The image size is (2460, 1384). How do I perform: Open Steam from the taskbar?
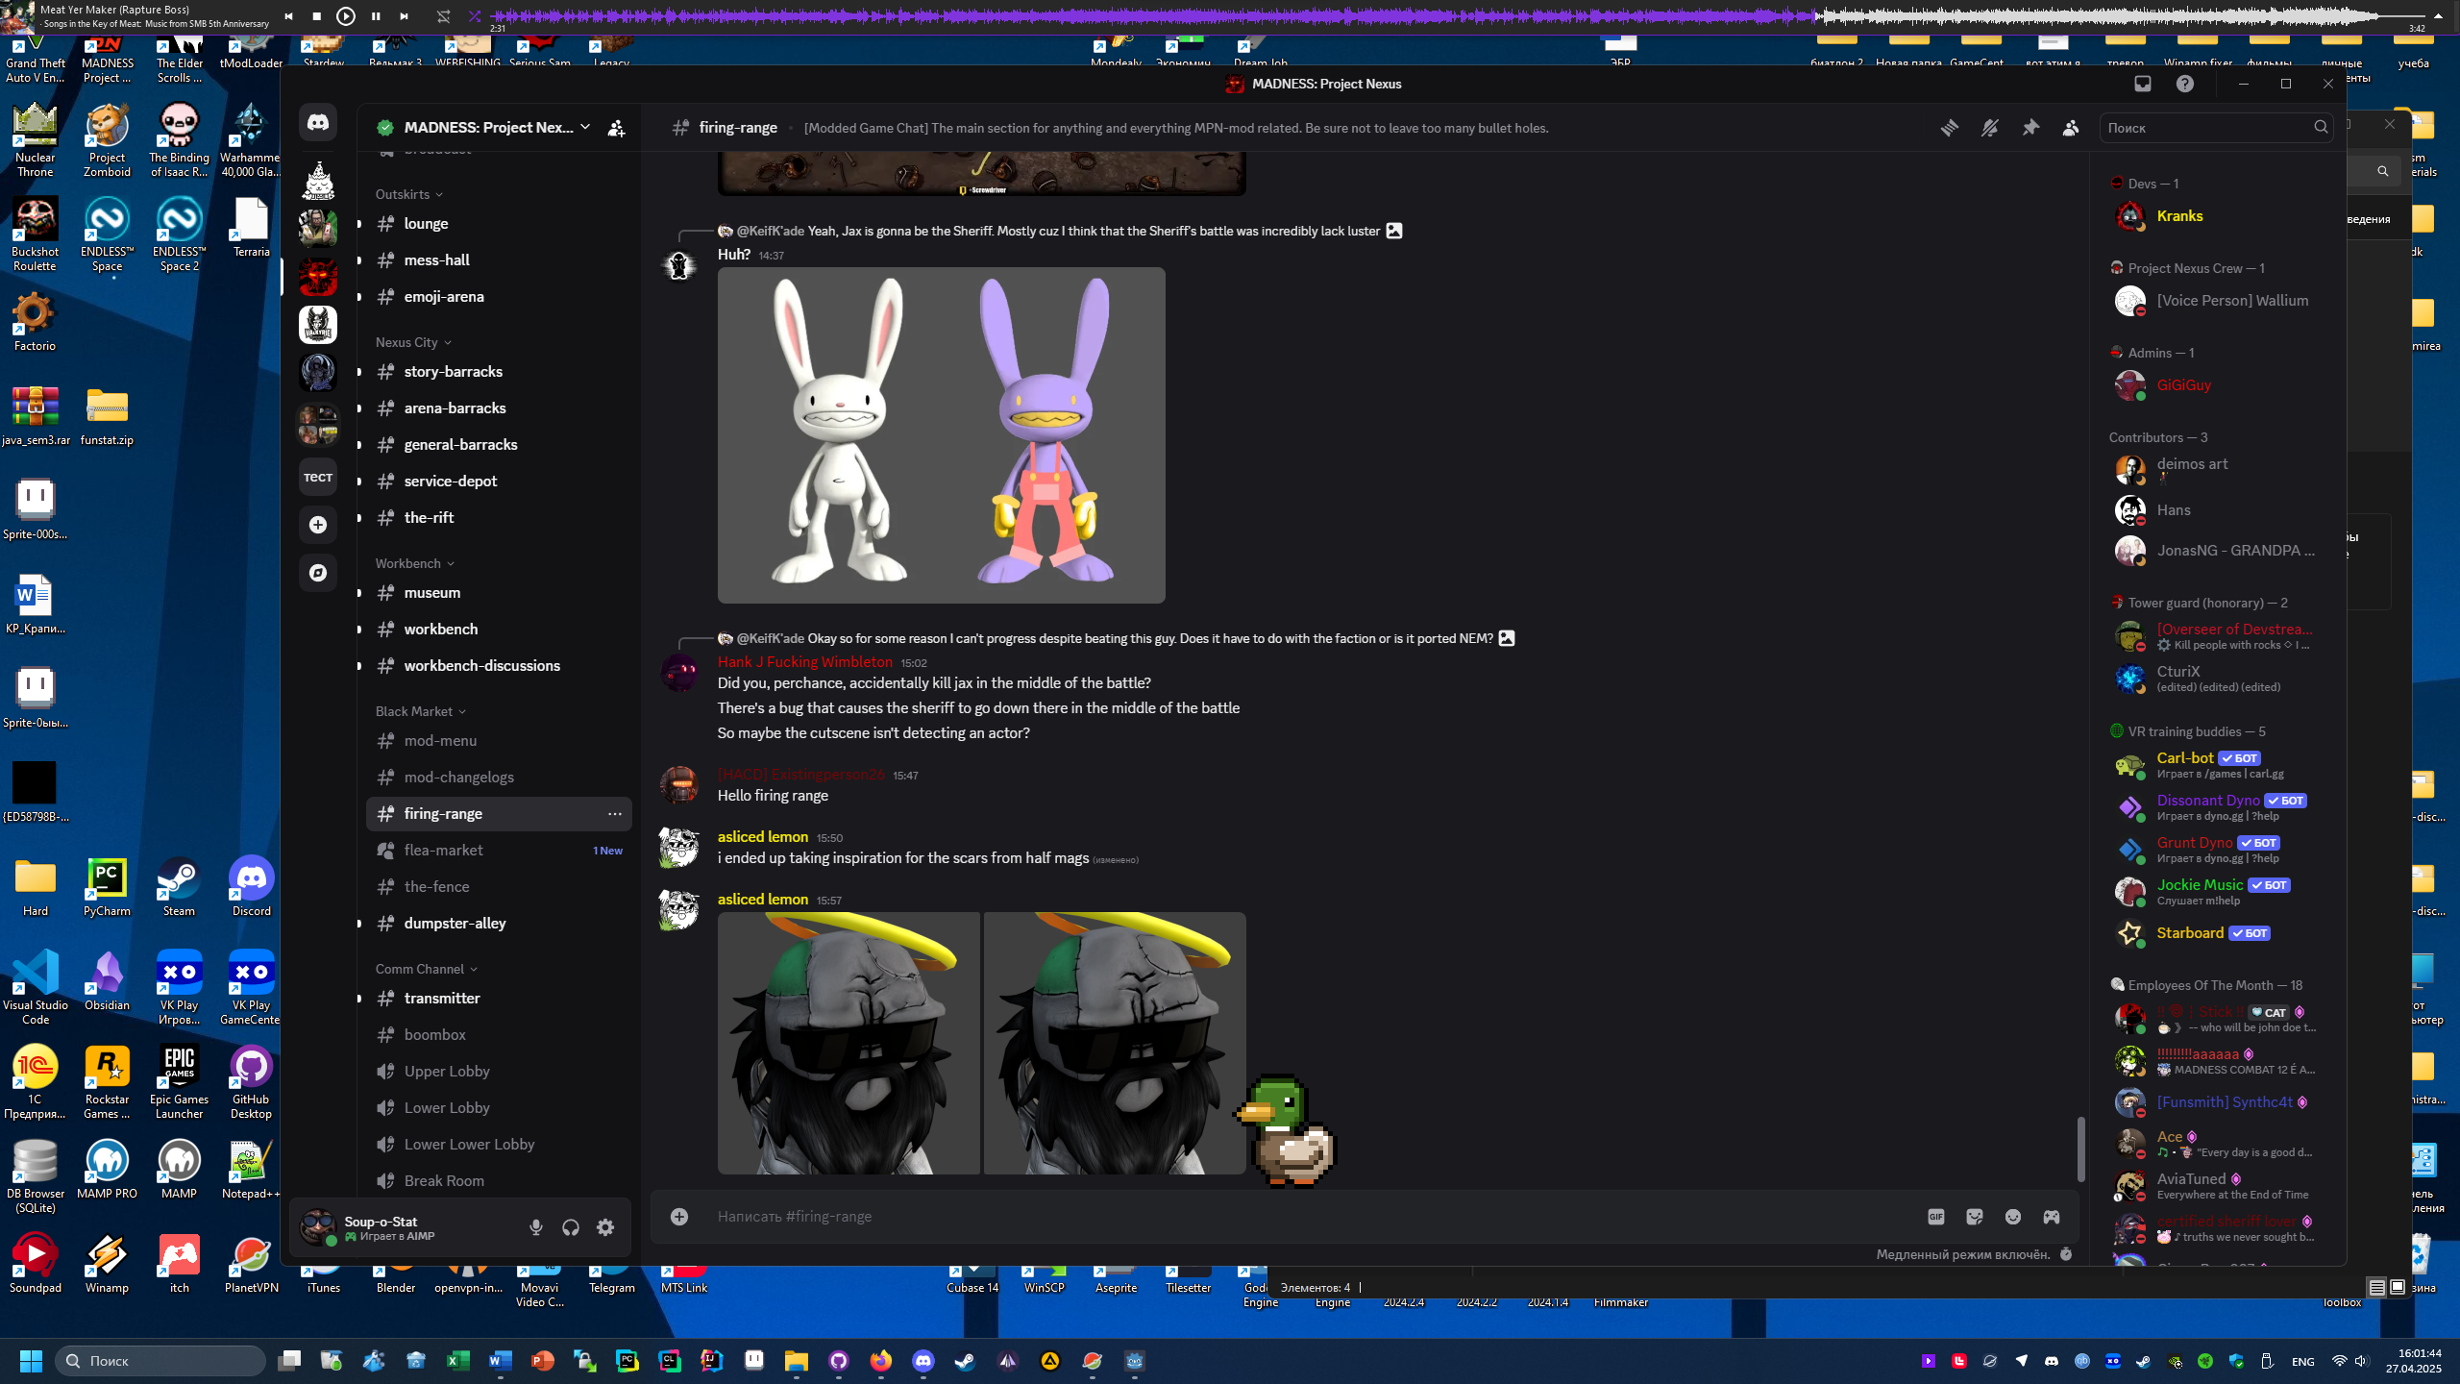click(966, 1361)
